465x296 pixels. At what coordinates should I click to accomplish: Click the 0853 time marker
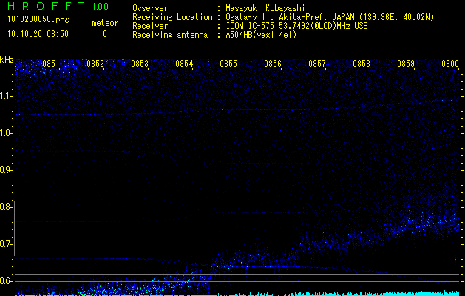click(x=140, y=64)
